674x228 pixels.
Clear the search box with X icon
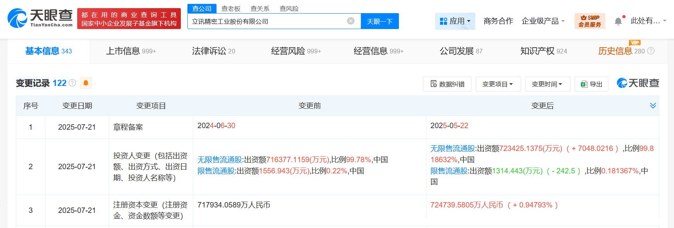pyautogui.click(x=350, y=21)
